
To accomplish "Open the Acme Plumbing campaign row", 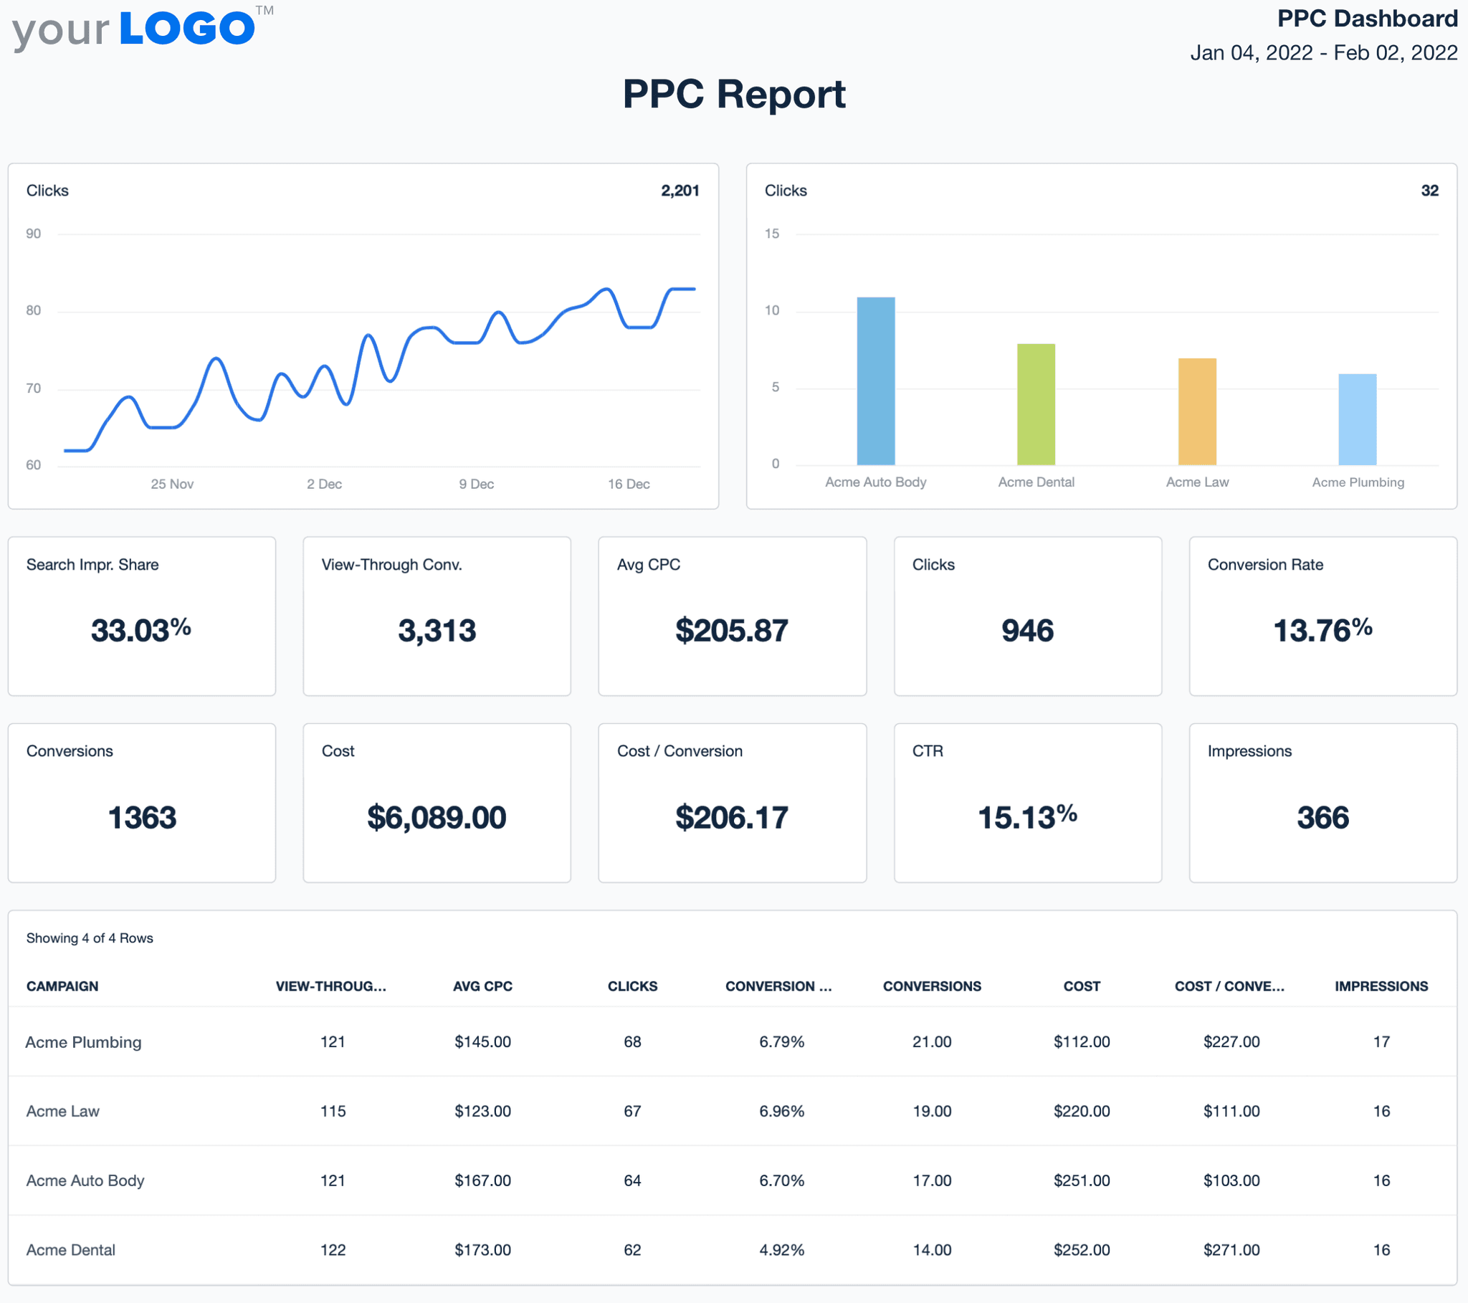I will (83, 1041).
